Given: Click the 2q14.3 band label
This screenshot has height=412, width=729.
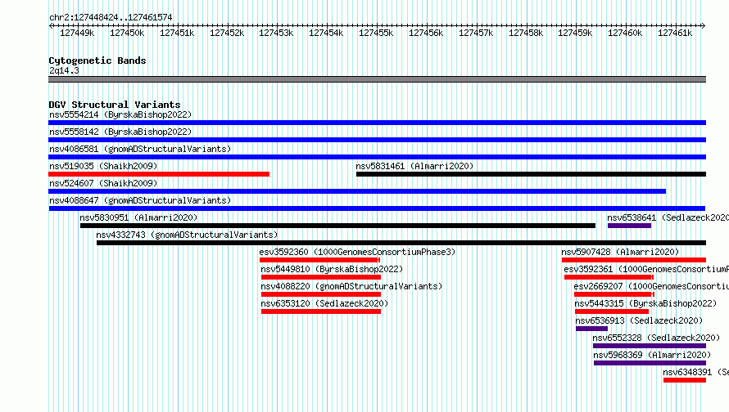Looking at the screenshot, I should pos(64,70).
